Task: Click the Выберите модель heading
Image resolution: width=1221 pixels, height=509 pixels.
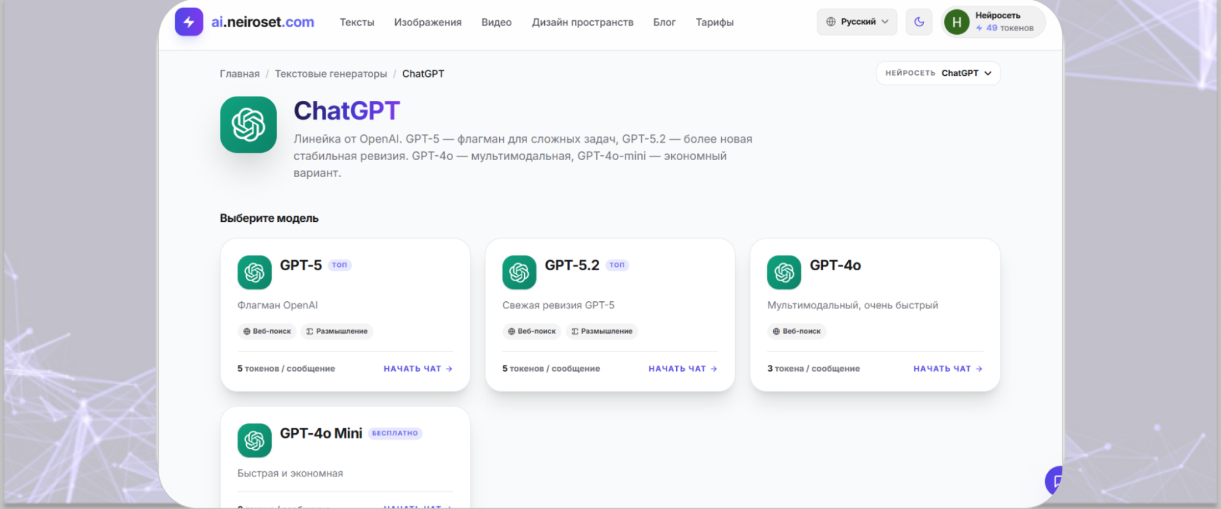Action: pyautogui.click(x=269, y=218)
